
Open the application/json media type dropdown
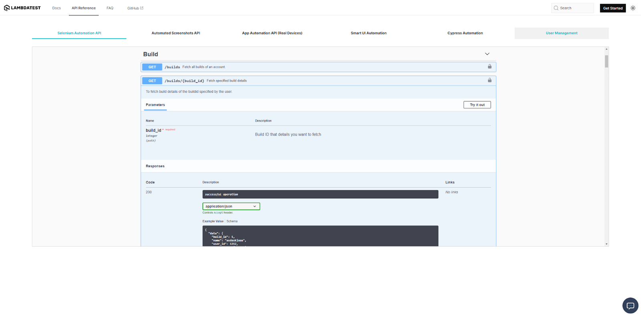point(231,206)
